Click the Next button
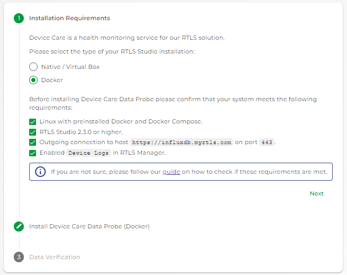 [x=316, y=193]
